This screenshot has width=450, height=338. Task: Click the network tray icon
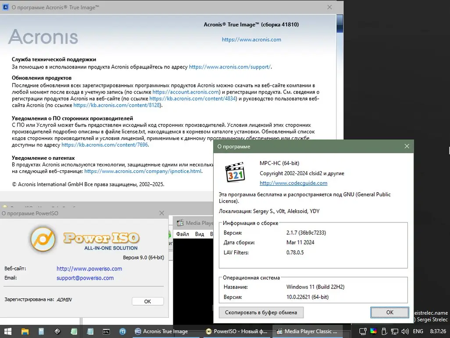[x=395, y=331]
